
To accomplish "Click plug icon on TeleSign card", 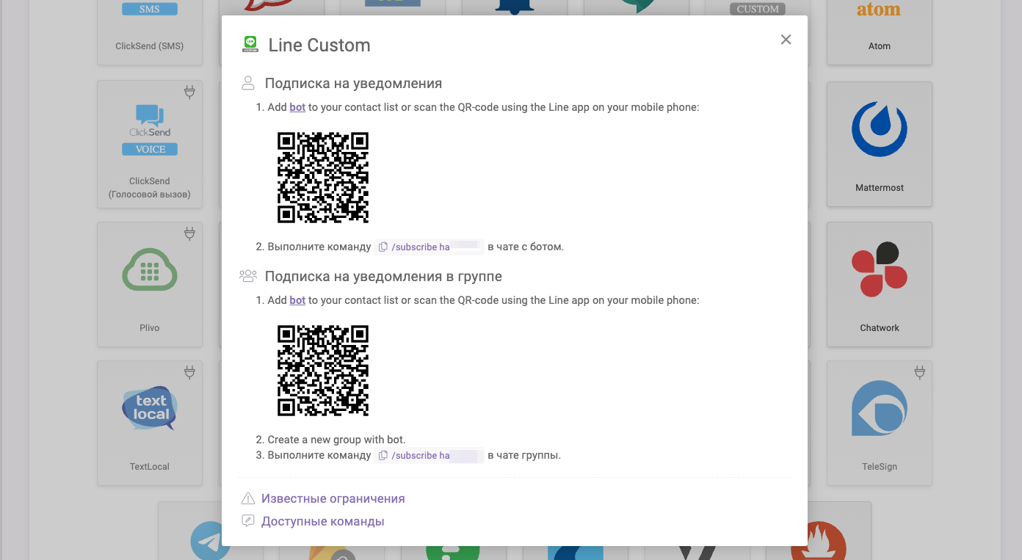I will (x=919, y=373).
